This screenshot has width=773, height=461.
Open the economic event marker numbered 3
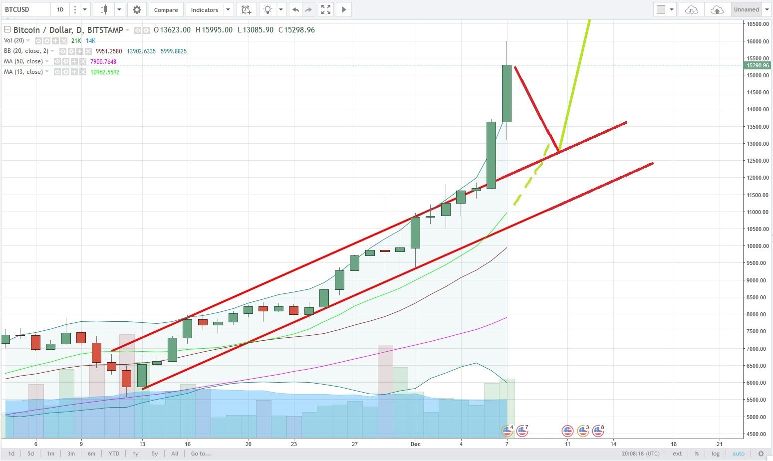tap(583, 430)
